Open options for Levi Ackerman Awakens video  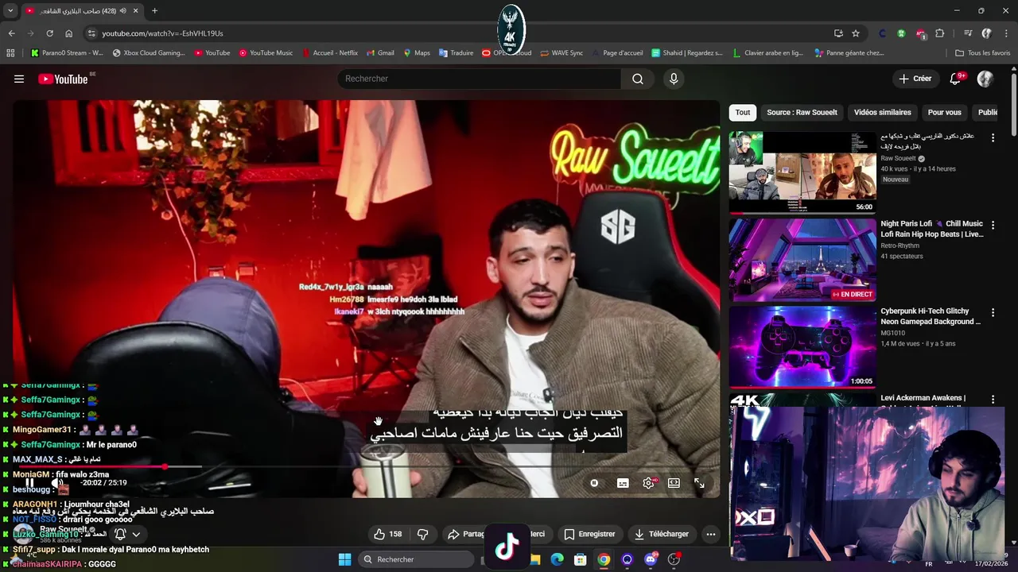click(993, 400)
